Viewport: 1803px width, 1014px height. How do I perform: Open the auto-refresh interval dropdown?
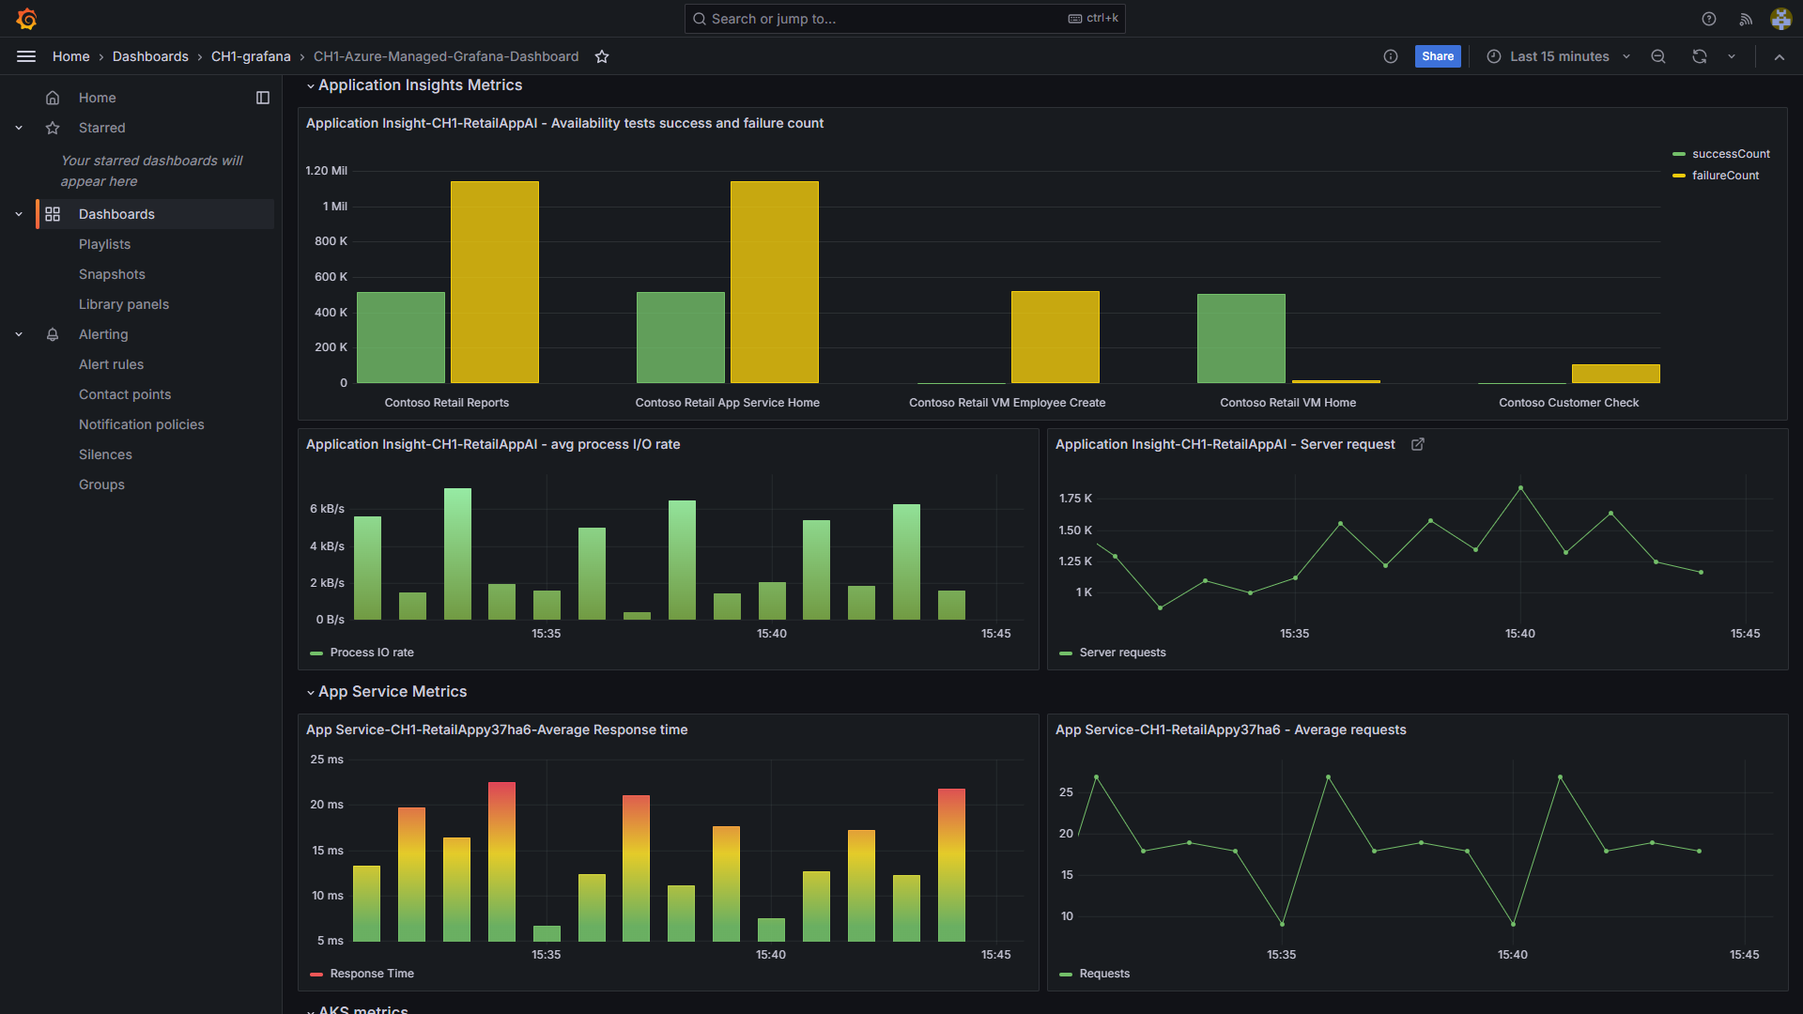[1733, 56]
